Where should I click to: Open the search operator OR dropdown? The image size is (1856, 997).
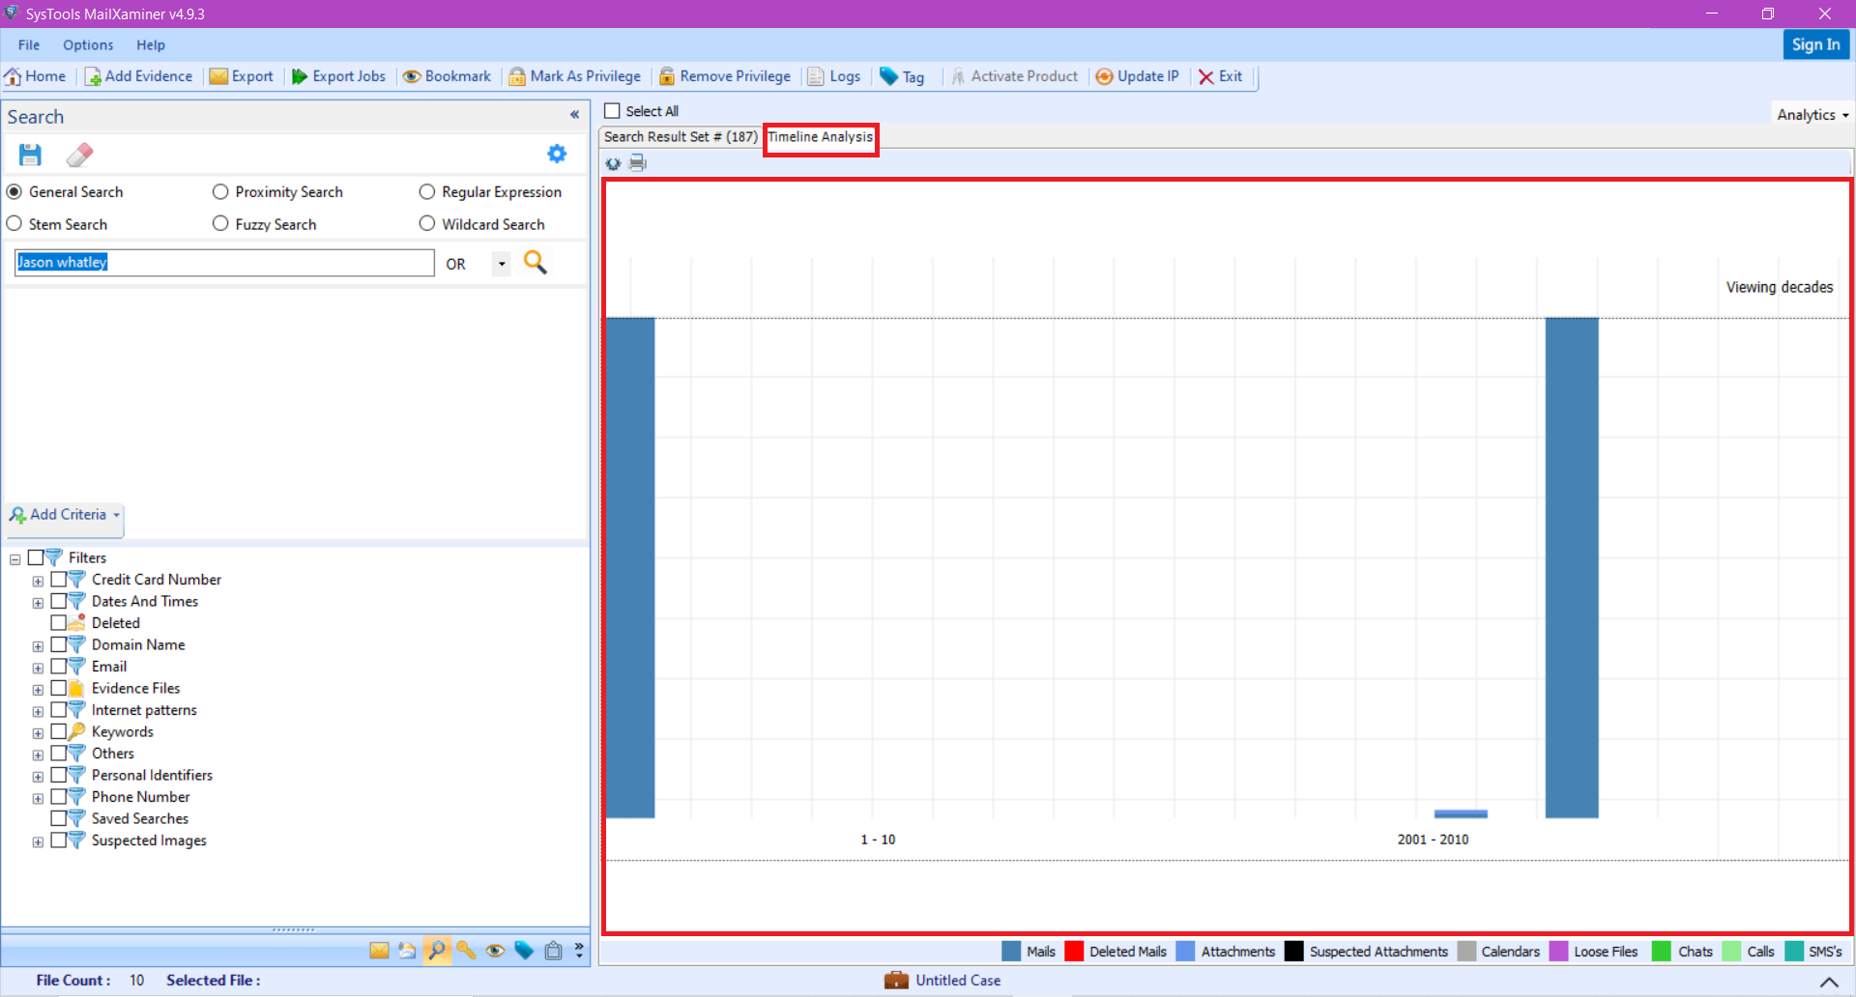(x=501, y=263)
